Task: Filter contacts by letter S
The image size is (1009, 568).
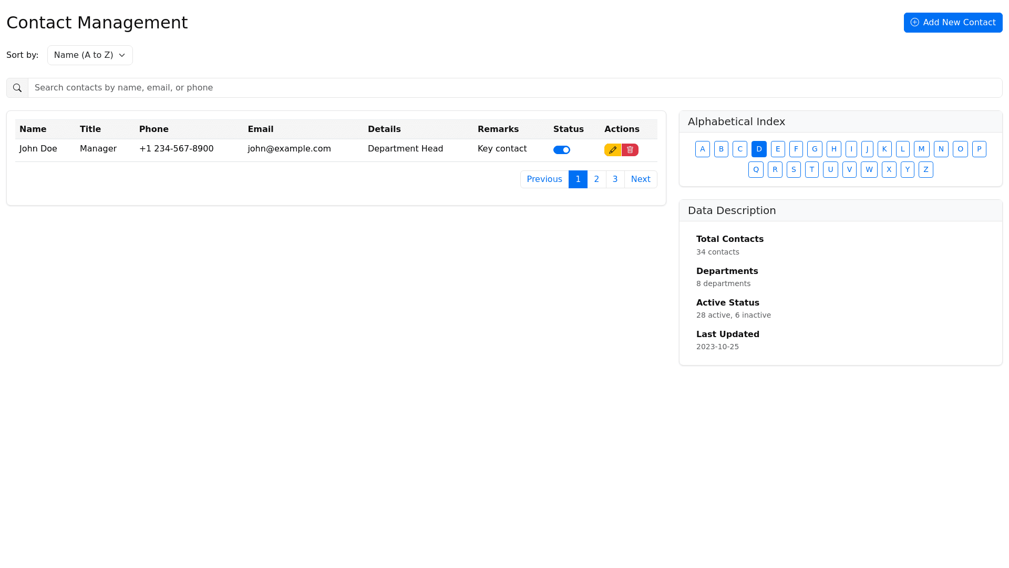Action: (794, 169)
